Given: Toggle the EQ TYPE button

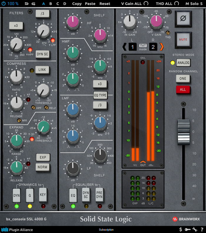Looking at the screenshot, I should [x=100, y=95].
